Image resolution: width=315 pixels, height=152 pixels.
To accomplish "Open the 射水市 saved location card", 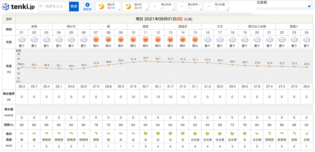I will pyautogui.click(x=135, y=6).
